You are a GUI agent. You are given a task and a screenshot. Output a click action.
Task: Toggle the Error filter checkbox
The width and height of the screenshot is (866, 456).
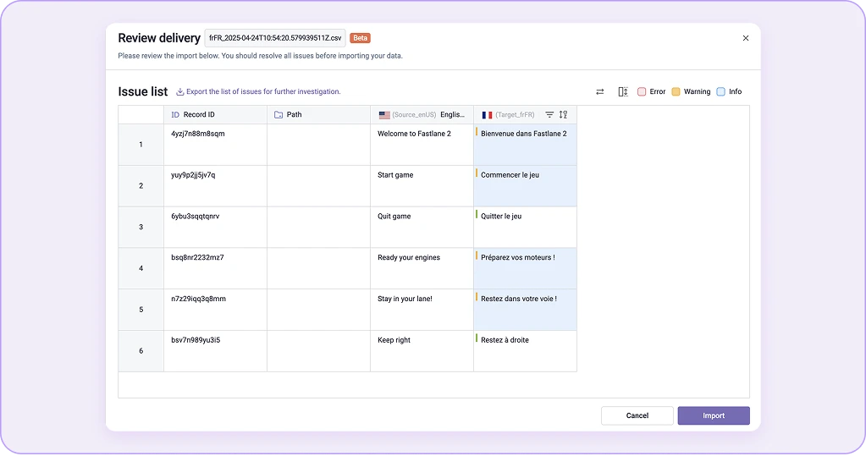tap(642, 91)
